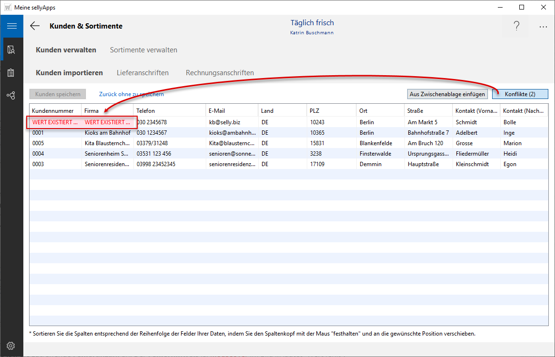Click the back arrow icon
Image resolution: width=555 pixels, height=357 pixels.
[x=35, y=26]
